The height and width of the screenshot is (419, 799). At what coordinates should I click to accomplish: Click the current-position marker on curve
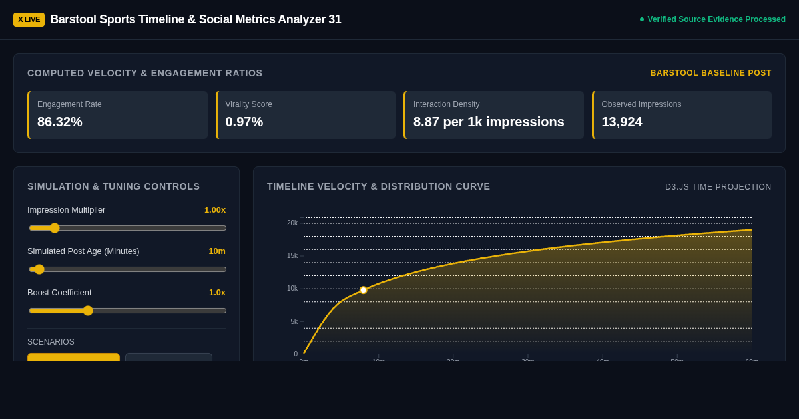click(x=364, y=290)
